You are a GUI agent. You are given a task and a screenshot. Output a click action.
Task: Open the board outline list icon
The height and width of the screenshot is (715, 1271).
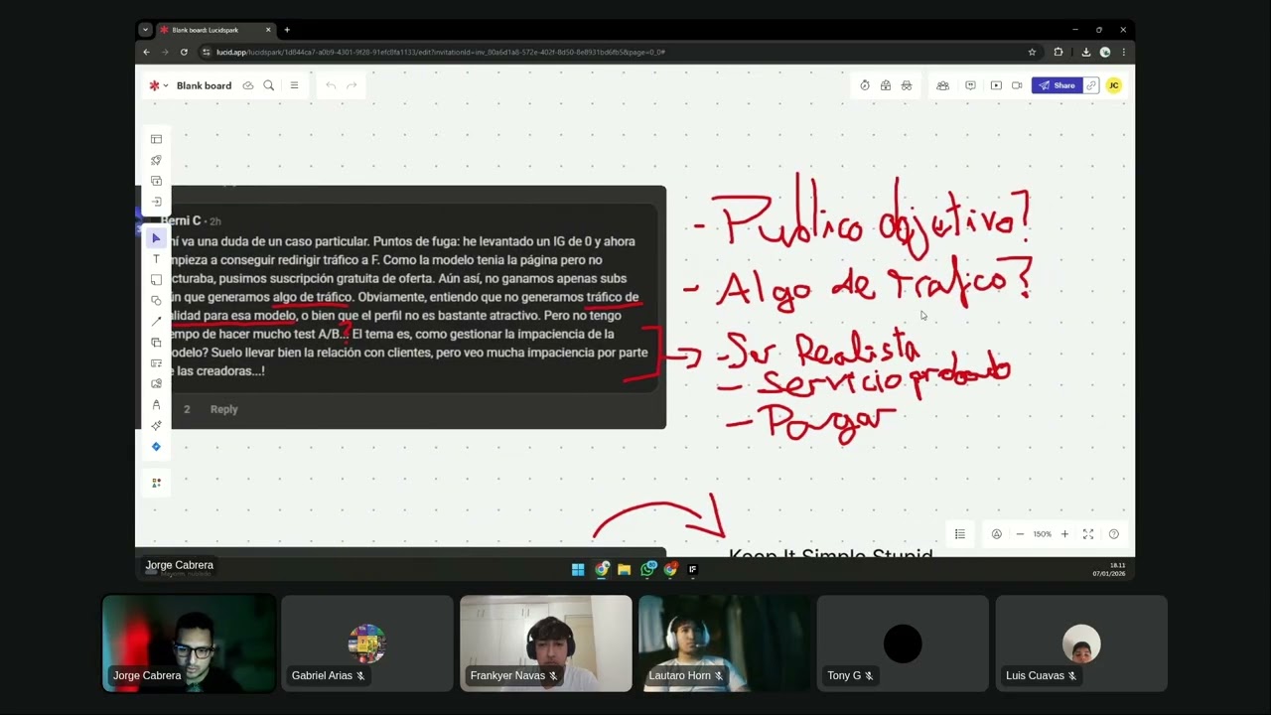pyautogui.click(x=960, y=534)
